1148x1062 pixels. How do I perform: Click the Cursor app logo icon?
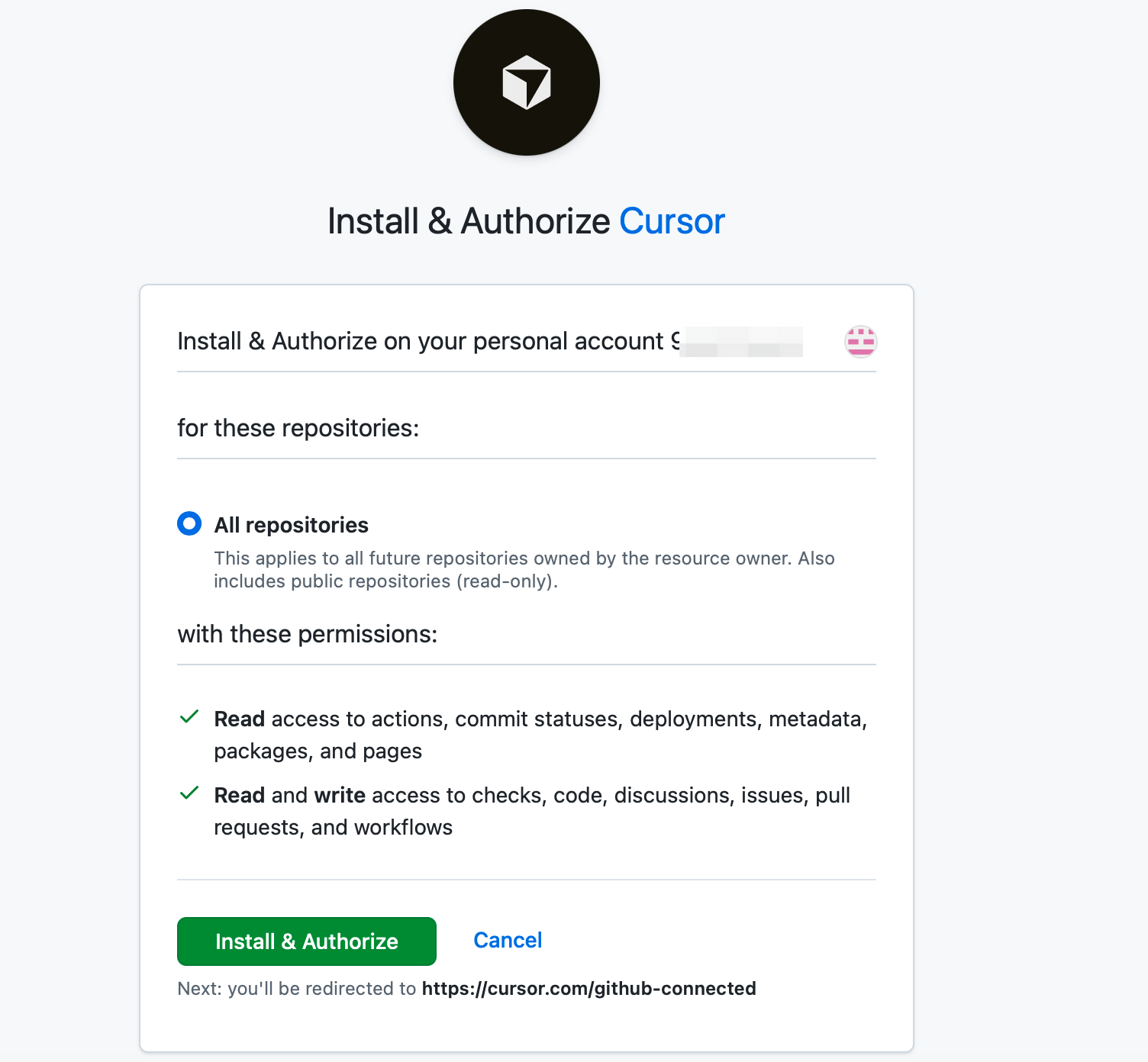click(x=527, y=82)
